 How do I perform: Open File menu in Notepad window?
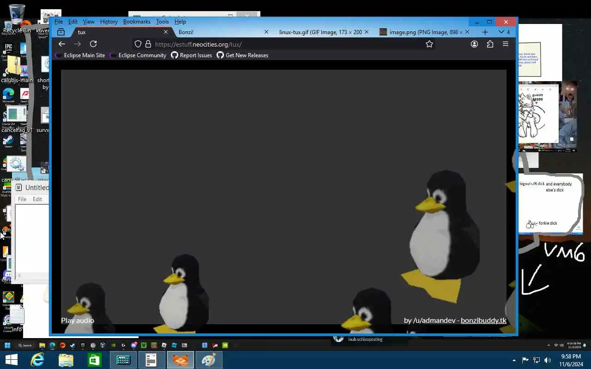pyautogui.click(x=22, y=199)
